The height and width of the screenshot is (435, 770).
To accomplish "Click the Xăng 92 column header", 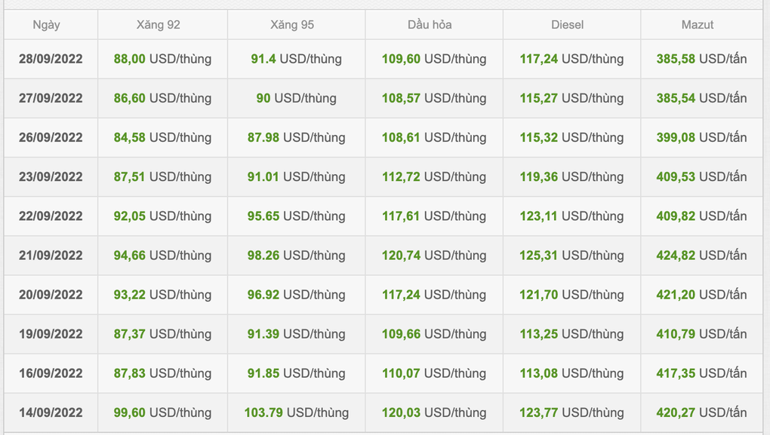I will (158, 25).
